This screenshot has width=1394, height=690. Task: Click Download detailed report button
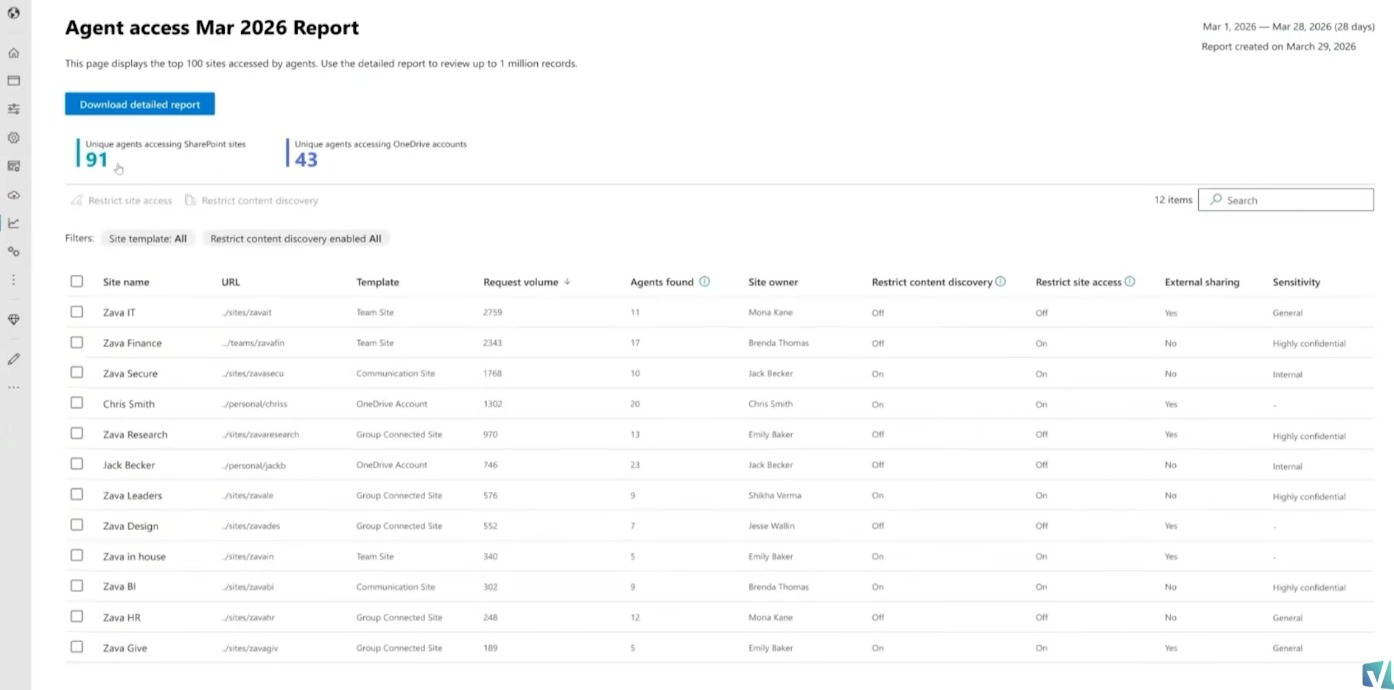point(140,104)
